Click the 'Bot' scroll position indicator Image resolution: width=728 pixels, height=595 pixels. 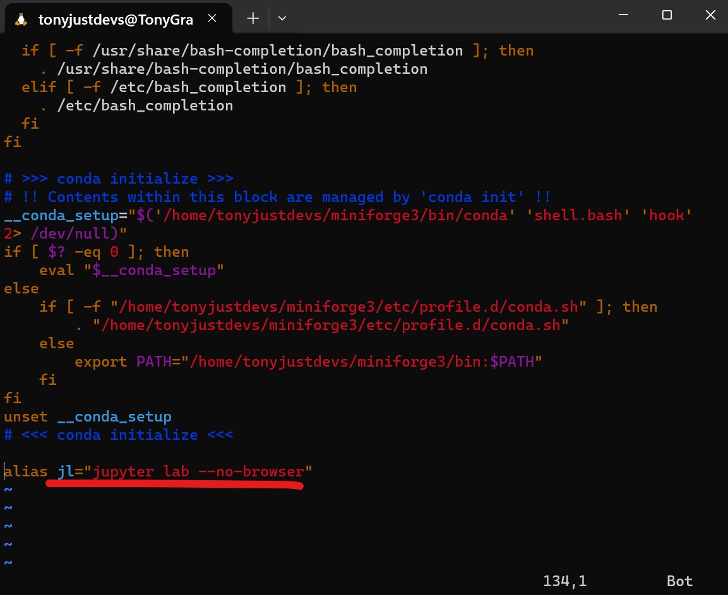point(680,581)
